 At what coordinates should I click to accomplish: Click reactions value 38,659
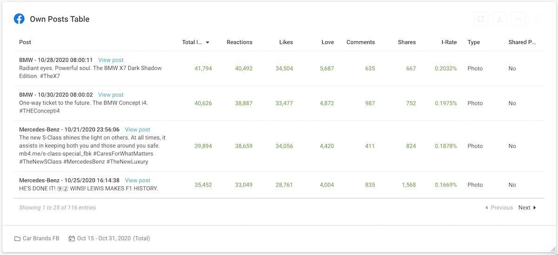click(244, 146)
